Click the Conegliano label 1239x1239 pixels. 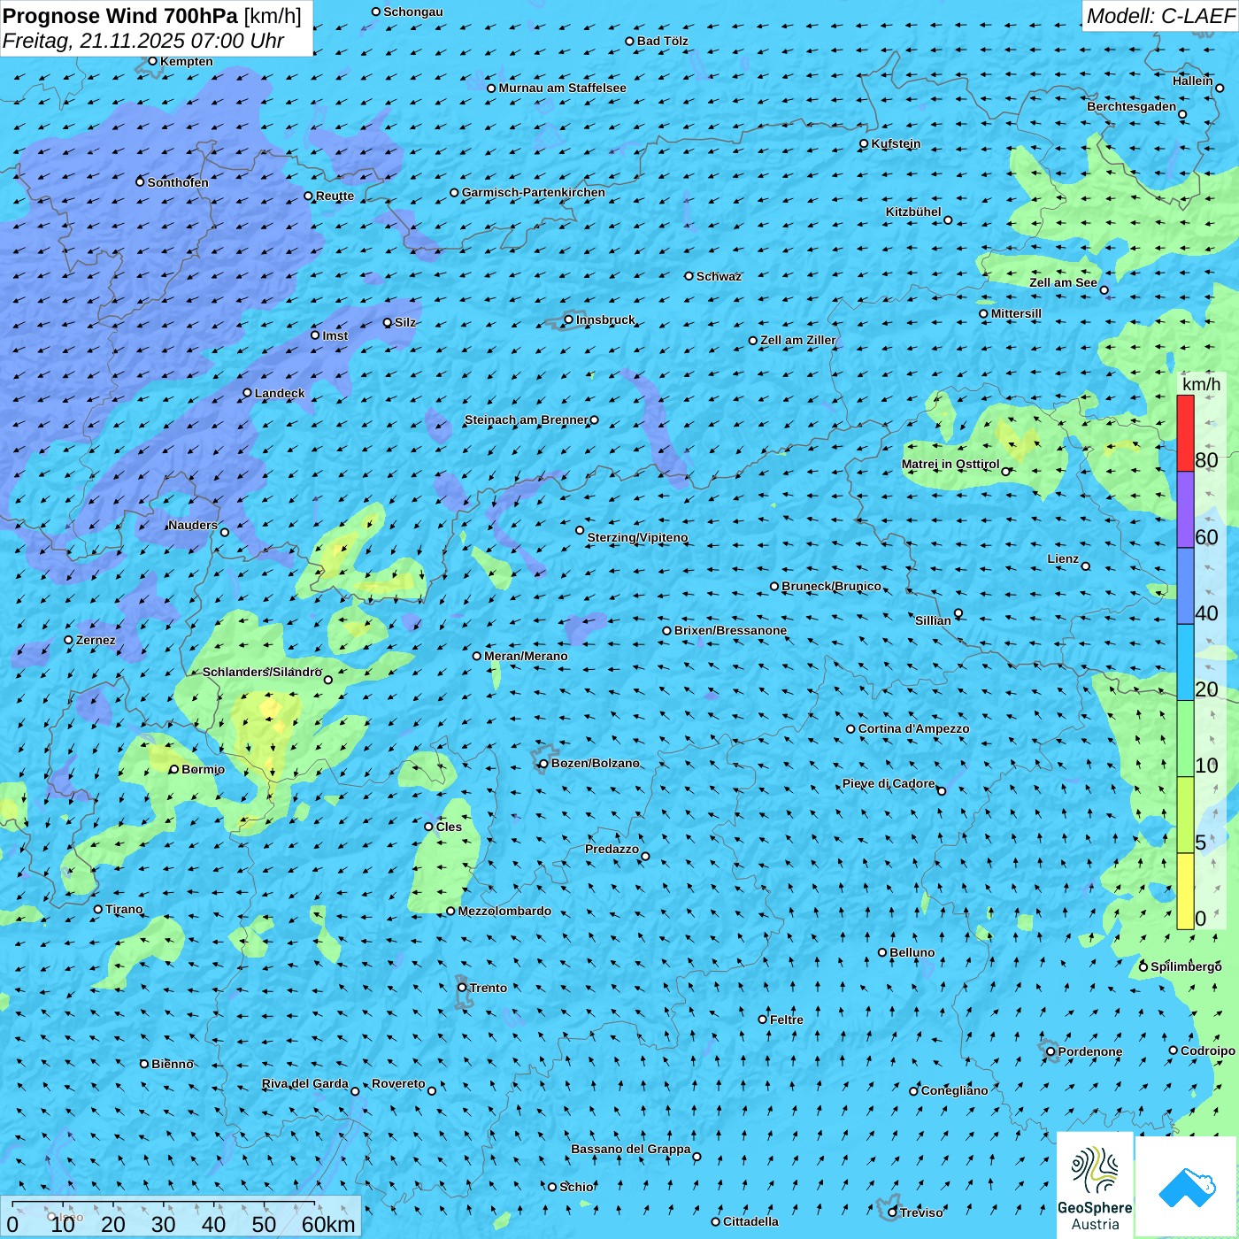pyautogui.click(x=954, y=1090)
